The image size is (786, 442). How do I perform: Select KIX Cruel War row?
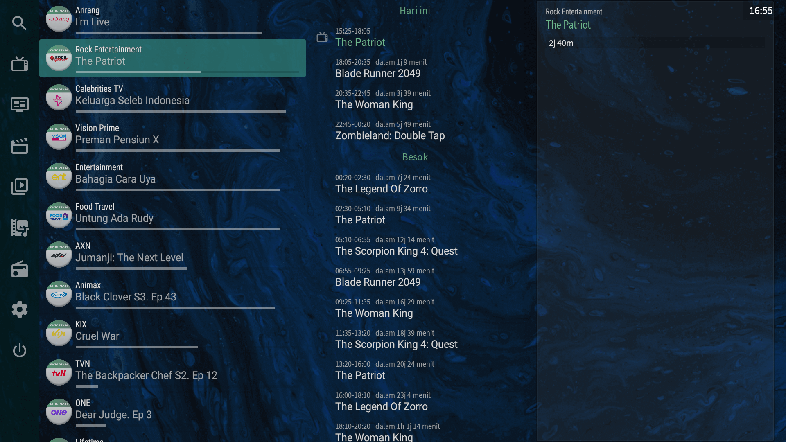172,333
